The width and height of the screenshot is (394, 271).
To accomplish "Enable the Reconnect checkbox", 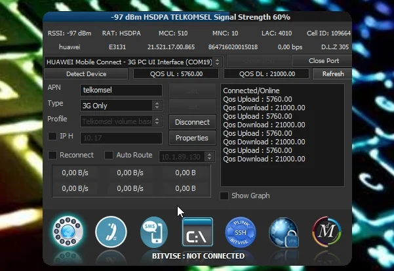I will [x=52, y=155].
